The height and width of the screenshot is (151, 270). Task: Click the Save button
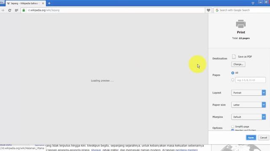[251, 138]
